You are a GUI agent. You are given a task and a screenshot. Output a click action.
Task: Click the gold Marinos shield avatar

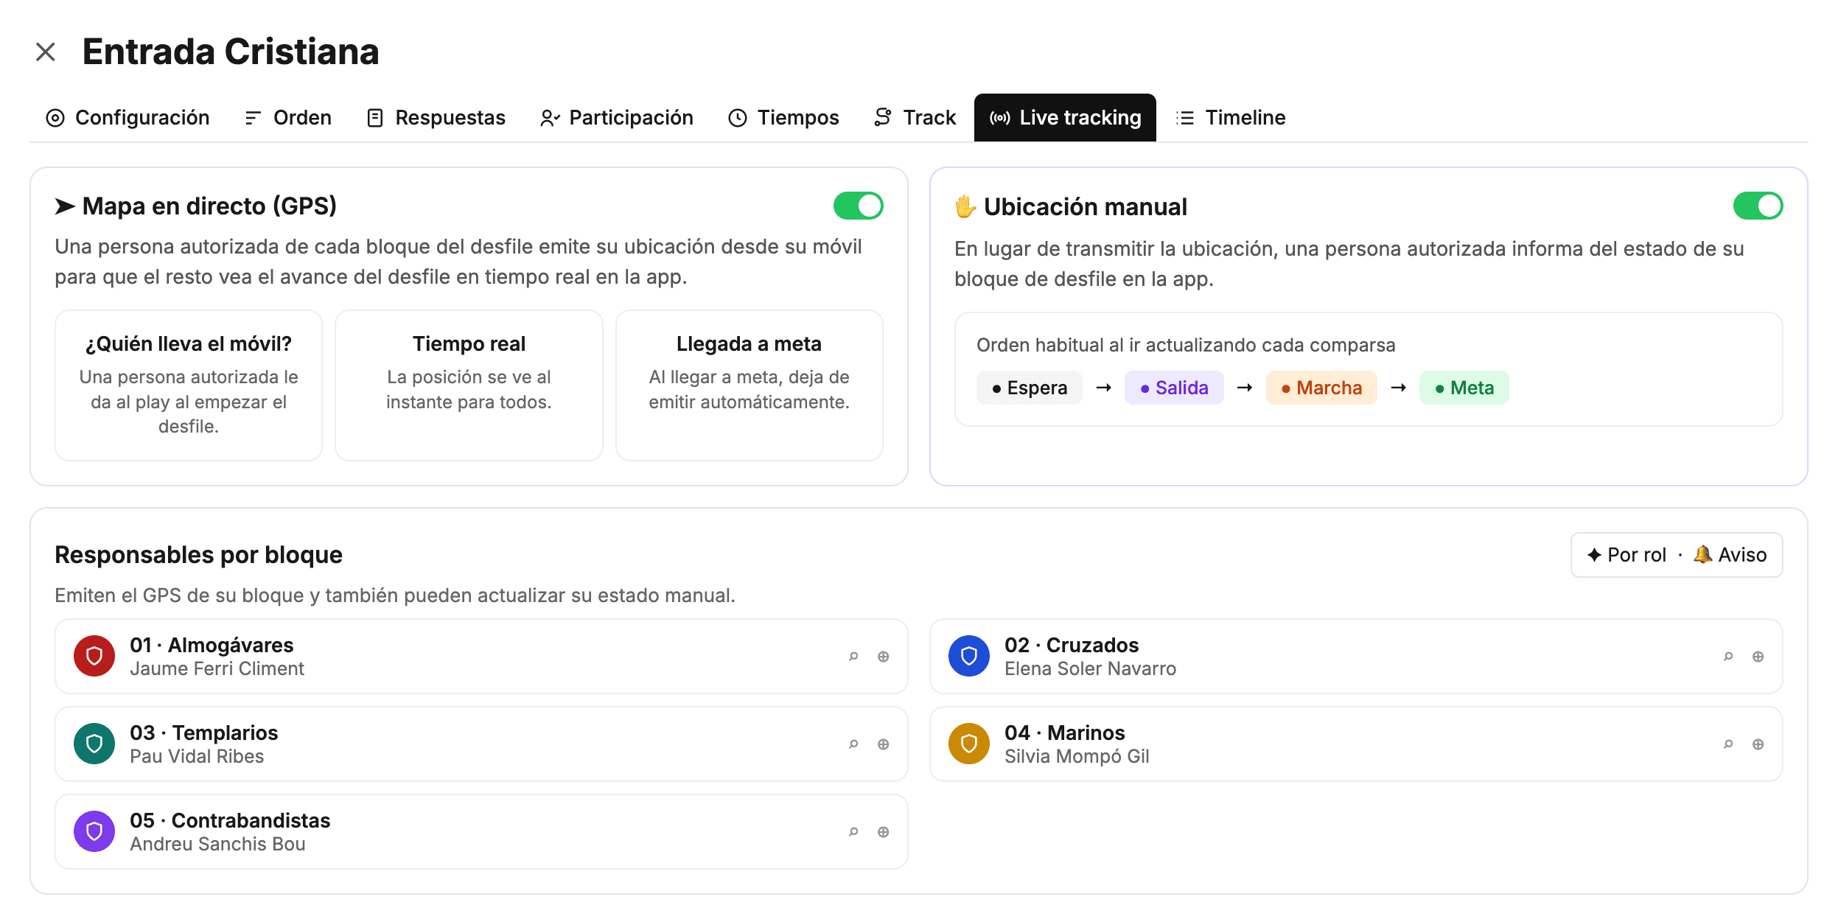pyautogui.click(x=969, y=744)
